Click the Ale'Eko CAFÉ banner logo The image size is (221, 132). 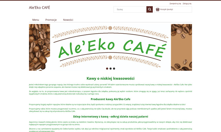coord(110,47)
